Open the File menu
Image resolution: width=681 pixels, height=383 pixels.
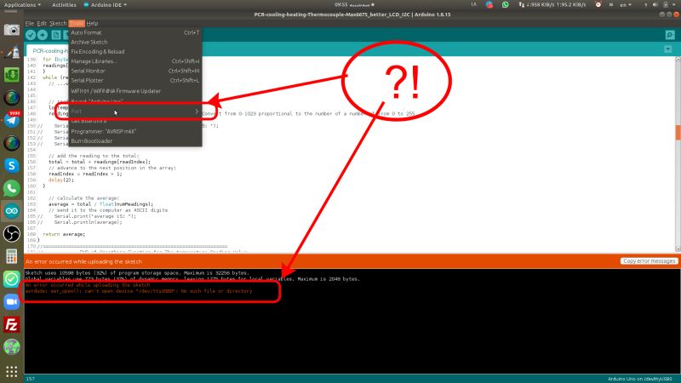click(x=29, y=24)
